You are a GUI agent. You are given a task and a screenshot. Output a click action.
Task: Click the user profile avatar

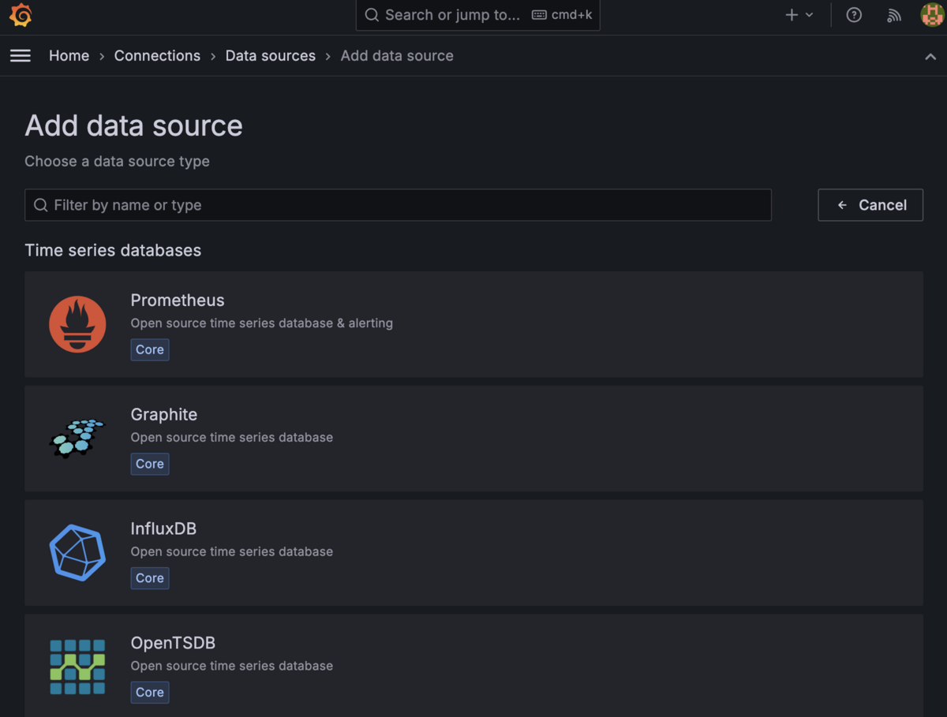932,15
